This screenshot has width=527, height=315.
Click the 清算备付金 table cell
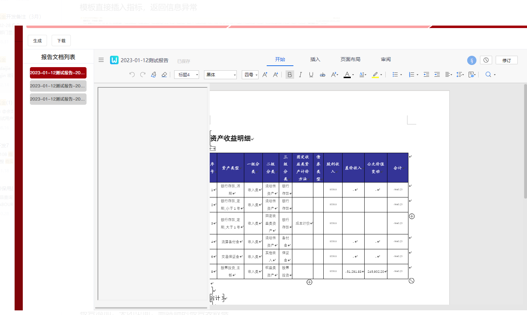click(230, 241)
